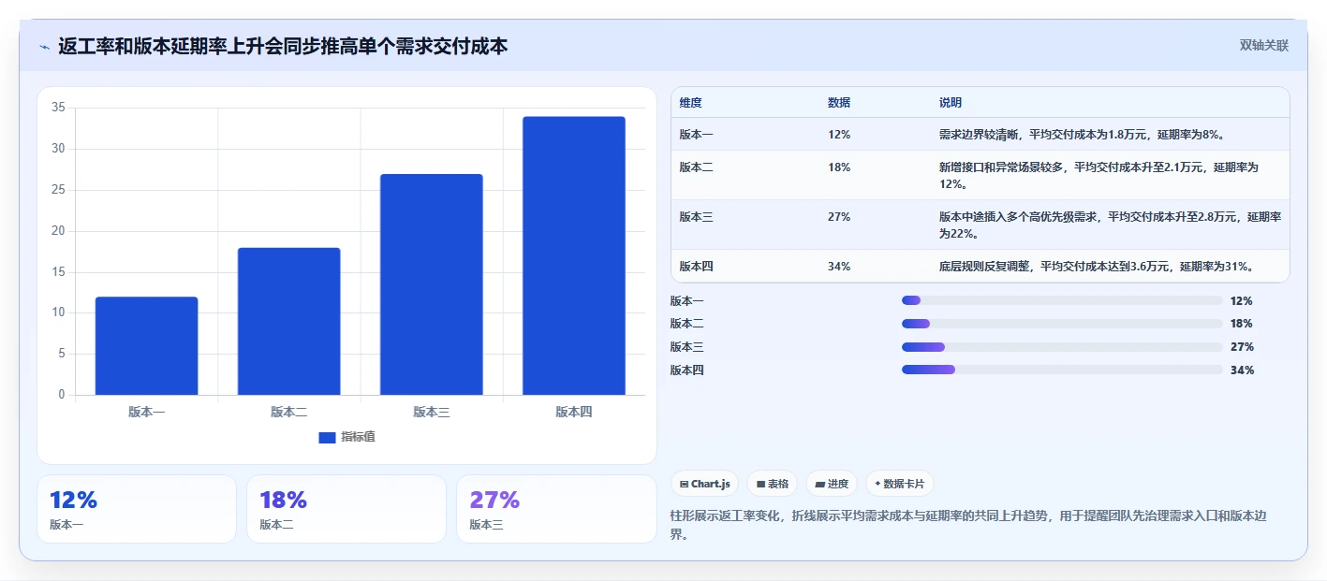Click the 版本一 bar in the chart
The width and height of the screenshot is (1327, 581).
[x=146, y=345]
